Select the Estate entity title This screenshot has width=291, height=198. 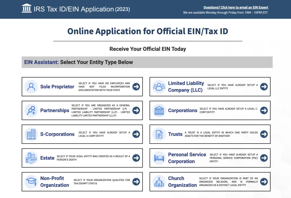(x=47, y=158)
